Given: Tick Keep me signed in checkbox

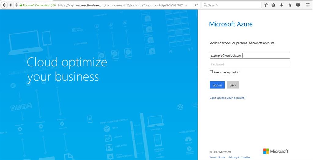Looking at the screenshot, I should click(211, 72).
